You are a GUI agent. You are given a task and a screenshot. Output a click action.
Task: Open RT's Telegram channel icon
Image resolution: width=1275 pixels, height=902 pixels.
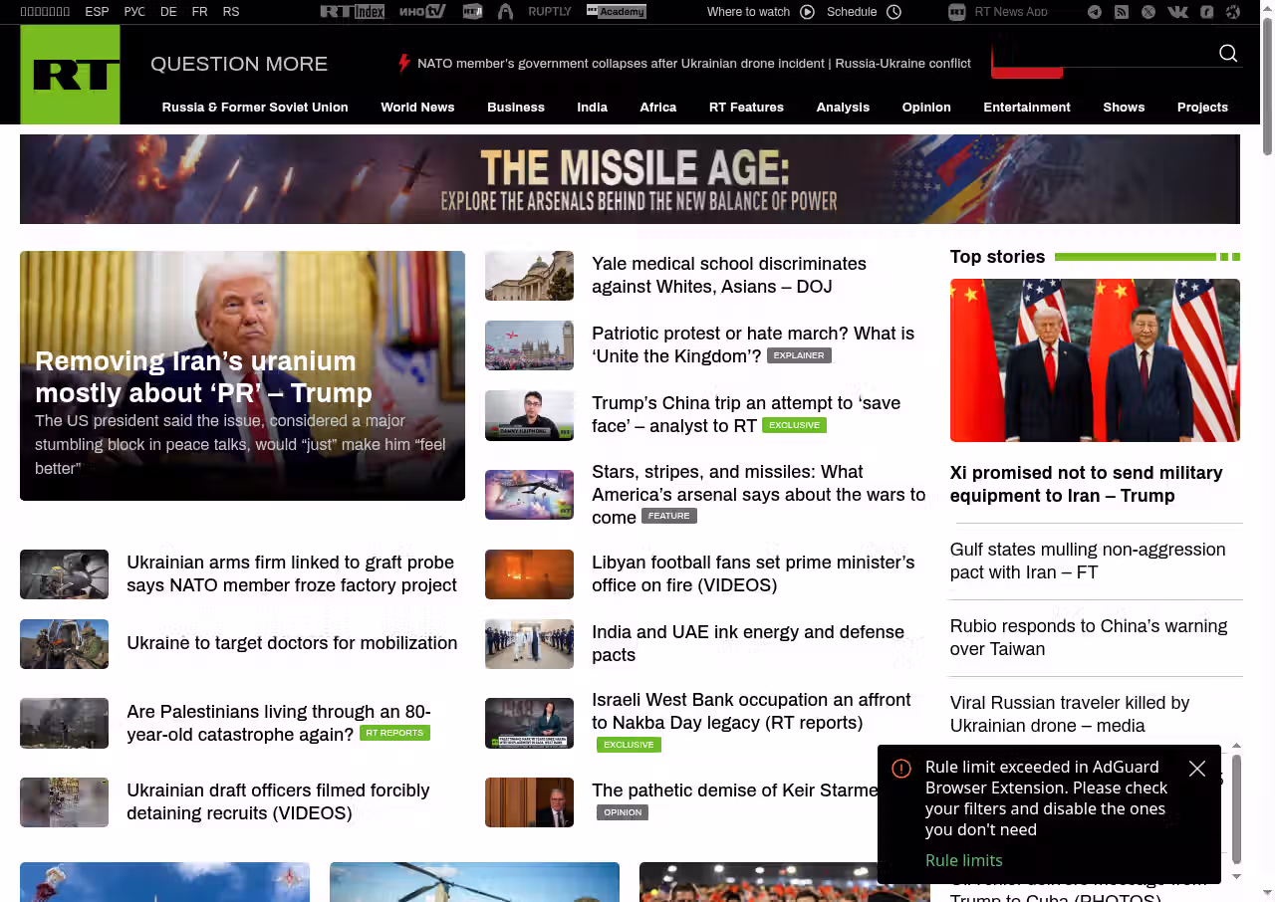(1095, 12)
